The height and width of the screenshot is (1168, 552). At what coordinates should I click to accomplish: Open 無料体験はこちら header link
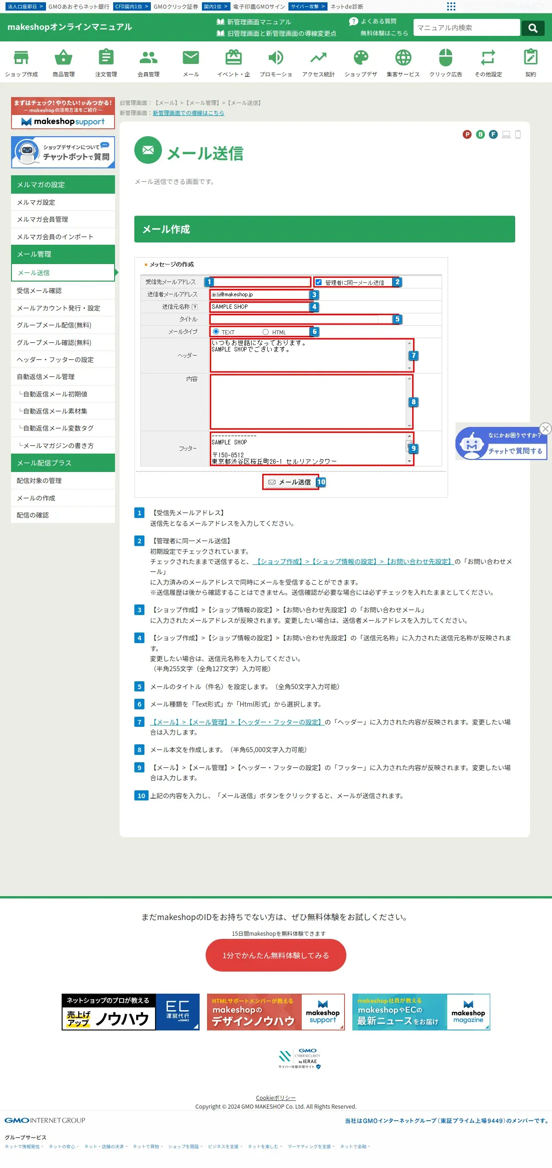click(384, 33)
